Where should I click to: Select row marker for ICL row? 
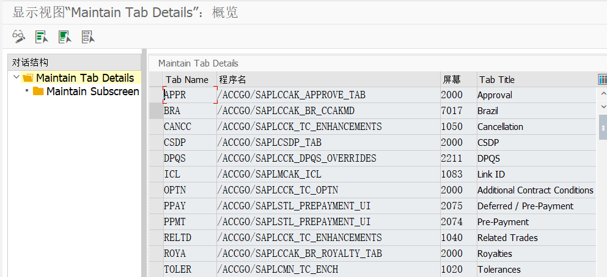156,174
